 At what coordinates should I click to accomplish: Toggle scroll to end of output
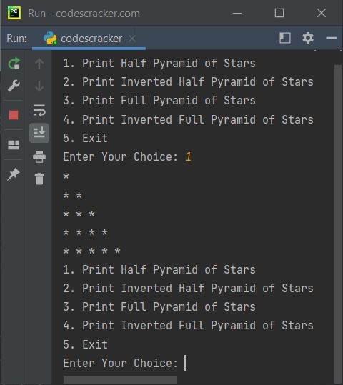point(39,133)
